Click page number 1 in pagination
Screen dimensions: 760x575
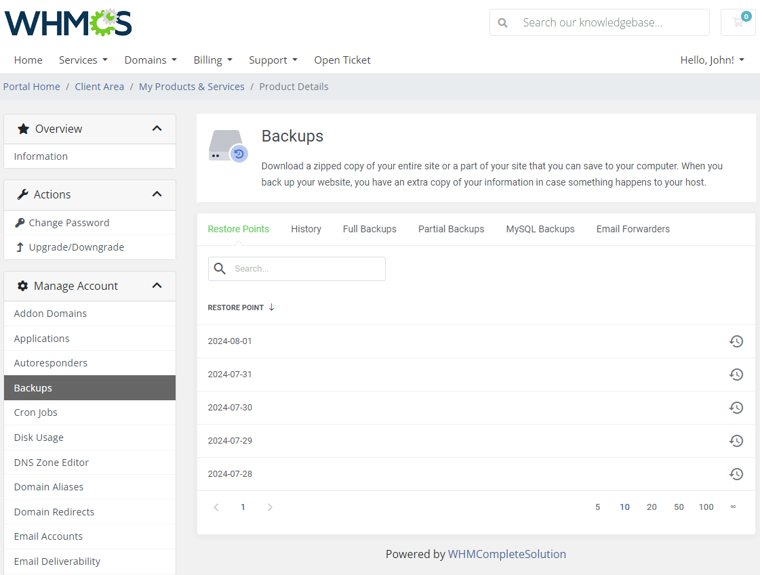click(x=243, y=507)
